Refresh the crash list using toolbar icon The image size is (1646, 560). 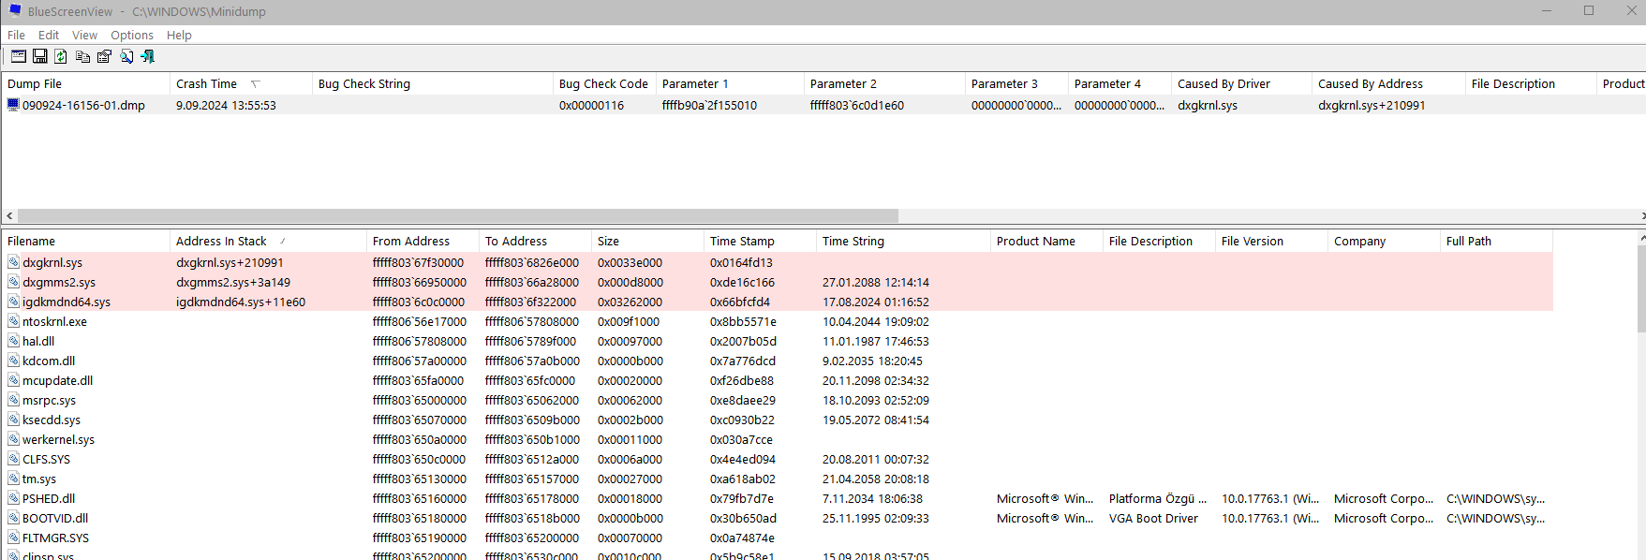pos(61,57)
